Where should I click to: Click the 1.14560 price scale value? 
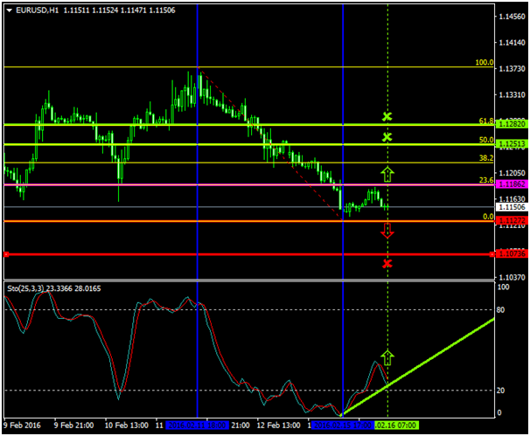click(513, 17)
